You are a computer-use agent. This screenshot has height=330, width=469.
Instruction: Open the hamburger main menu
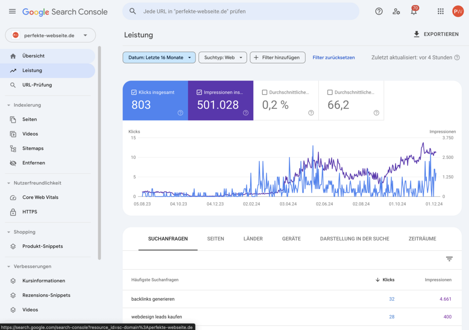click(x=12, y=11)
